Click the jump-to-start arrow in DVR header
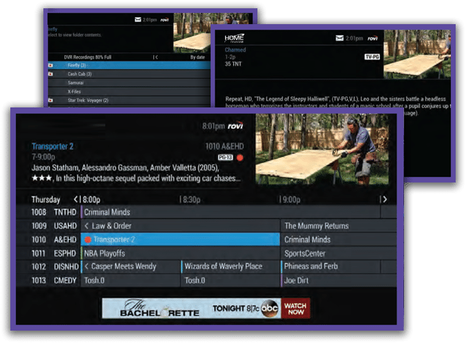466x343 pixels. pos(156,57)
